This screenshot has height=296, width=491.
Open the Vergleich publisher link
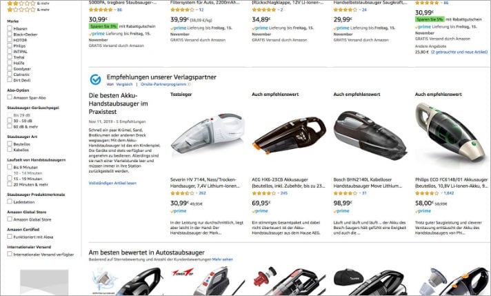[124, 84]
